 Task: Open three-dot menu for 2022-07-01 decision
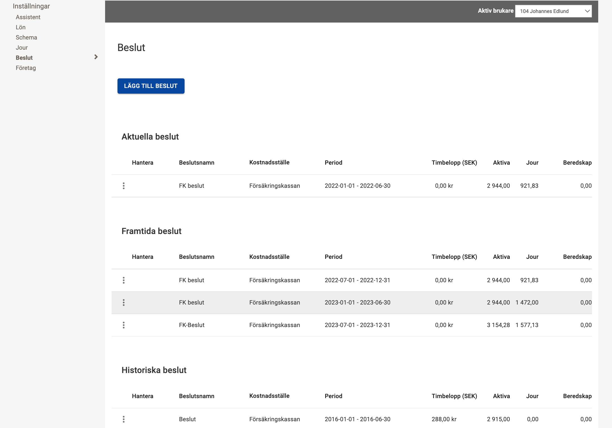(123, 280)
